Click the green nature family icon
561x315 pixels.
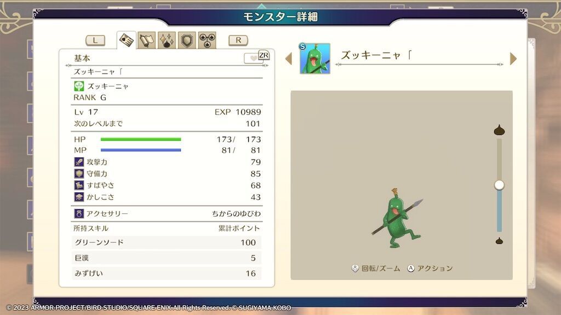(79, 86)
